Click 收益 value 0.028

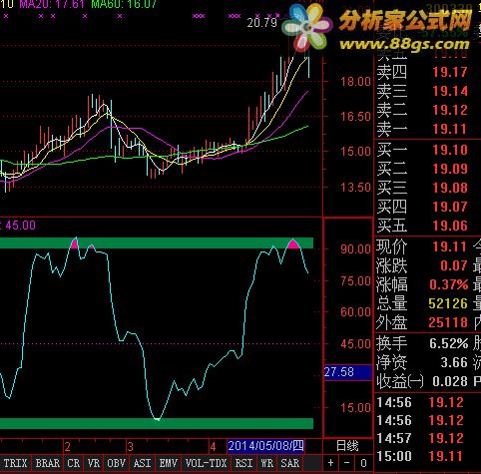tap(450, 381)
